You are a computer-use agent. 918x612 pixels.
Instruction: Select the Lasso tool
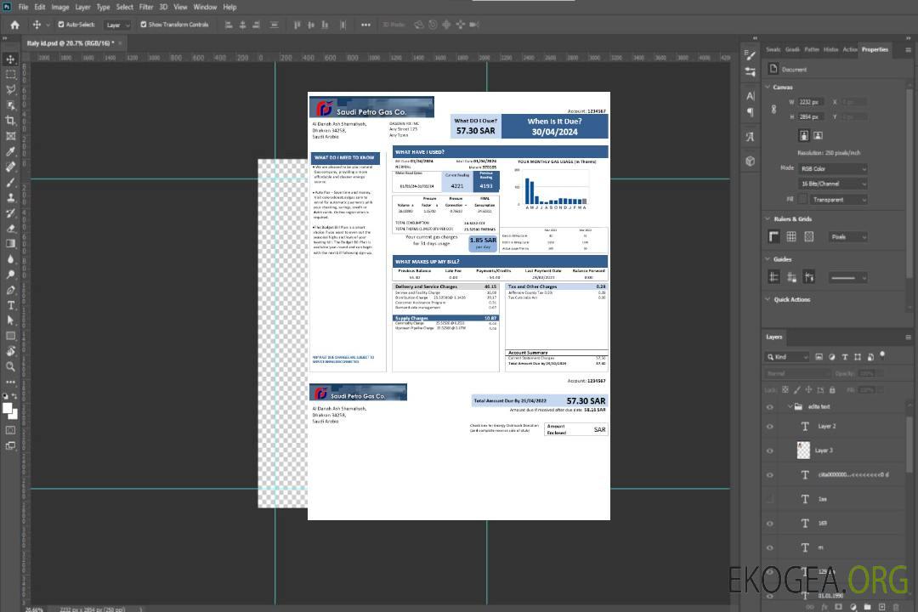coord(11,89)
